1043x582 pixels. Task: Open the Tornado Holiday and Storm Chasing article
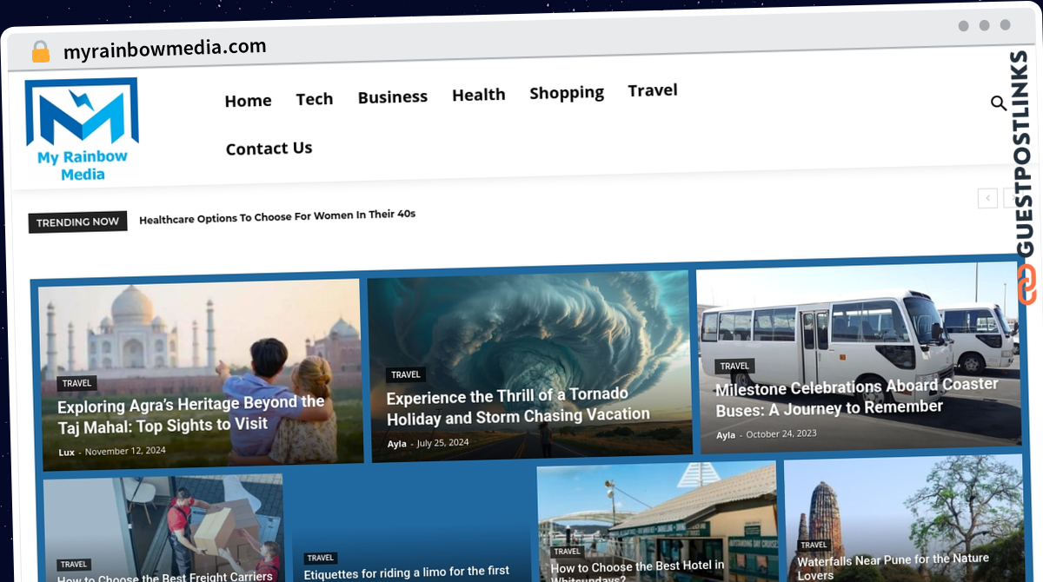[x=518, y=407]
